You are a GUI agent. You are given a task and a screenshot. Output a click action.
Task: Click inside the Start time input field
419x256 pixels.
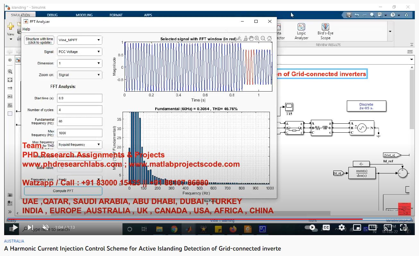[x=80, y=98]
